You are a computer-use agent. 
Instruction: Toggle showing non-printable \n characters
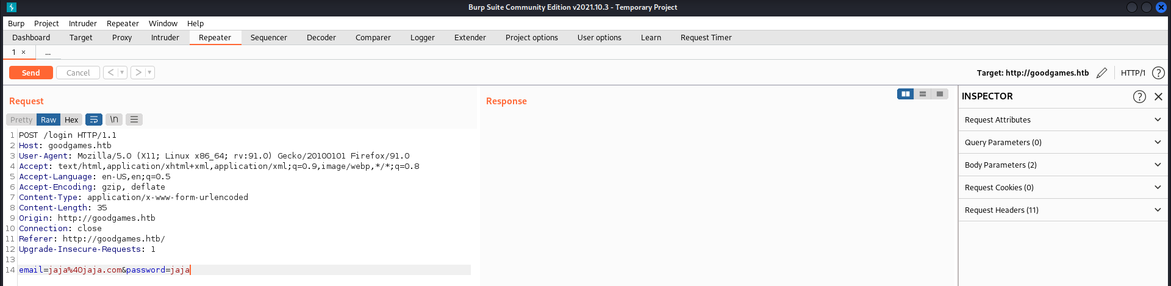pyautogui.click(x=114, y=120)
